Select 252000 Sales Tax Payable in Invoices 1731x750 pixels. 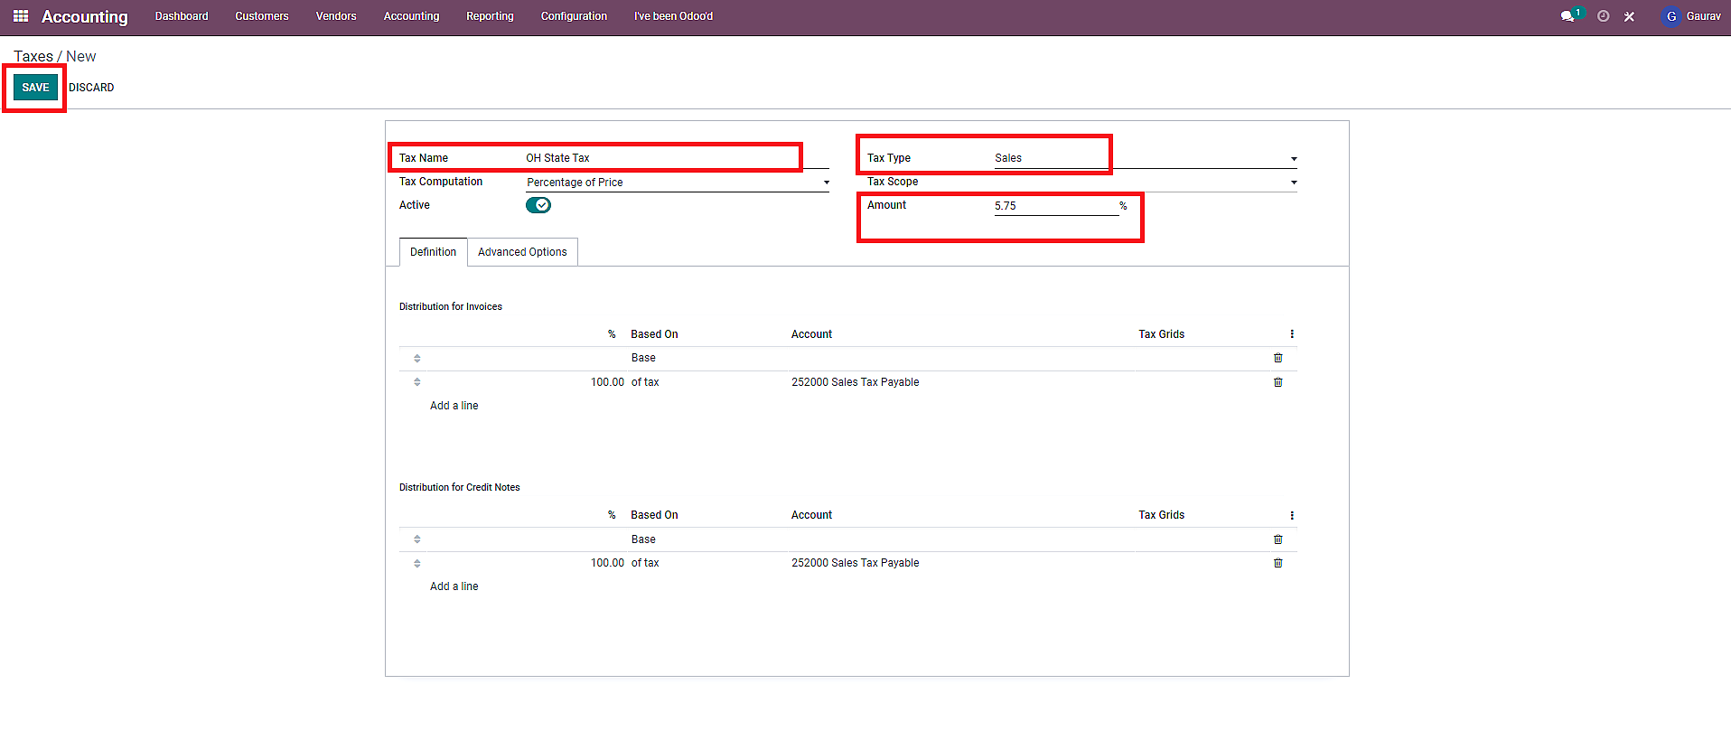point(855,382)
